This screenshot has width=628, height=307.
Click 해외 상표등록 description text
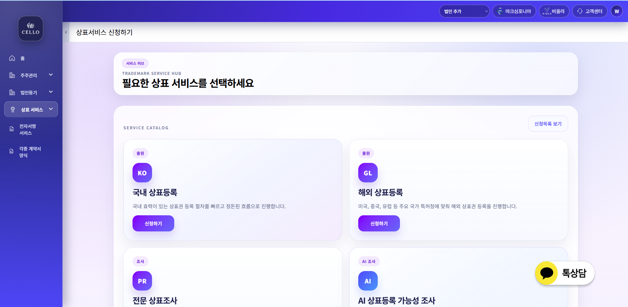438,206
